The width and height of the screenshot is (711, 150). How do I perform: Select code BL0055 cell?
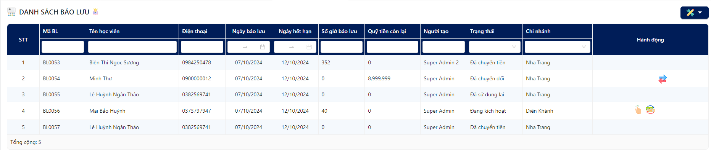coord(63,94)
